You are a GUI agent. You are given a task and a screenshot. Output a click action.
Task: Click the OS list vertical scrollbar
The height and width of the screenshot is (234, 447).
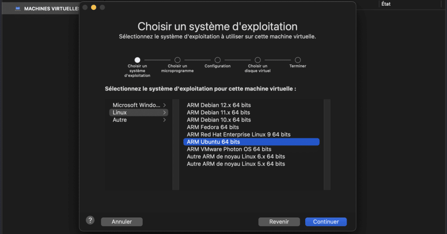(x=327, y=144)
